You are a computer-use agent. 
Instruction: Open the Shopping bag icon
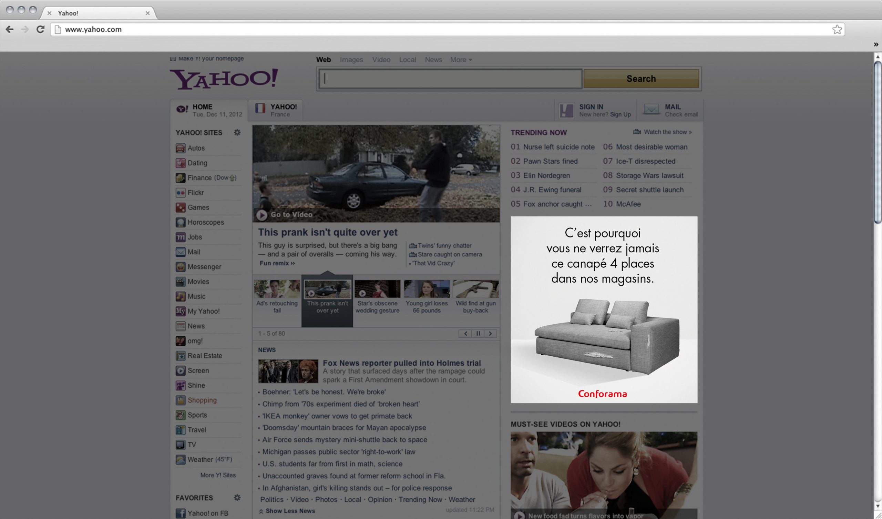click(x=180, y=400)
